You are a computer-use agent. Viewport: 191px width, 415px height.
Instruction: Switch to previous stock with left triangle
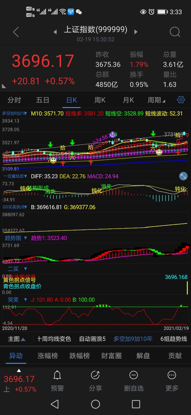(55, 32)
